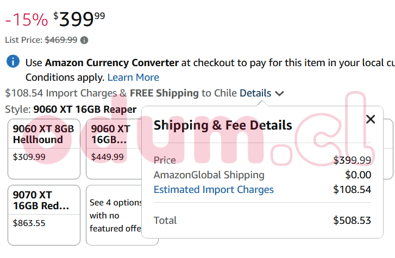The width and height of the screenshot is (395, 258).
Task: Click the blue info icon near Currency Converter
Action: pos(13,61)
